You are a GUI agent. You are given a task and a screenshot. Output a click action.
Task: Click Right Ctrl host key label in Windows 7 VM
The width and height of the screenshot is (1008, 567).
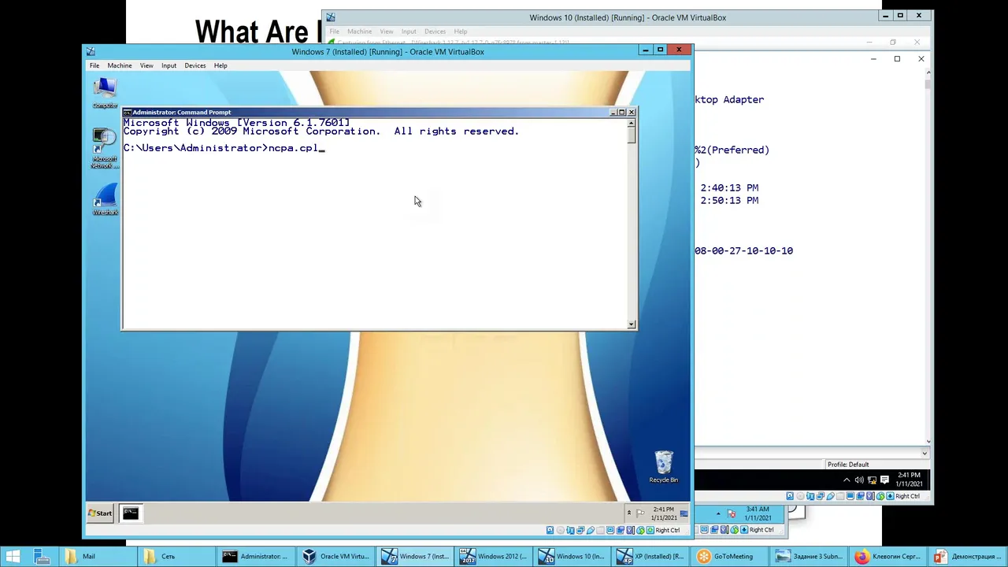tap(667, 530)
